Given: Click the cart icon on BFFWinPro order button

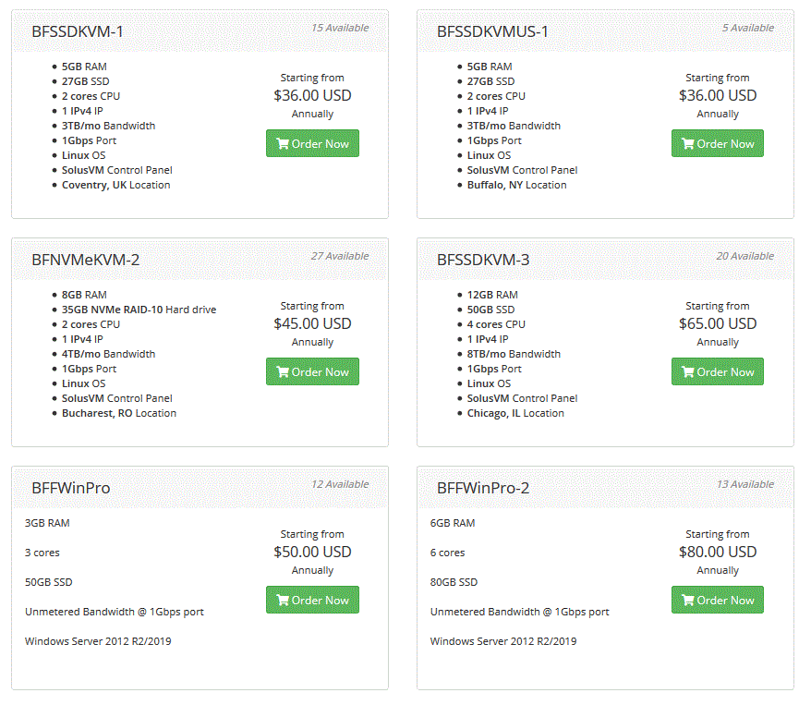Looking at the screenshot, I should pyautogui.click(x=283, y=600).
